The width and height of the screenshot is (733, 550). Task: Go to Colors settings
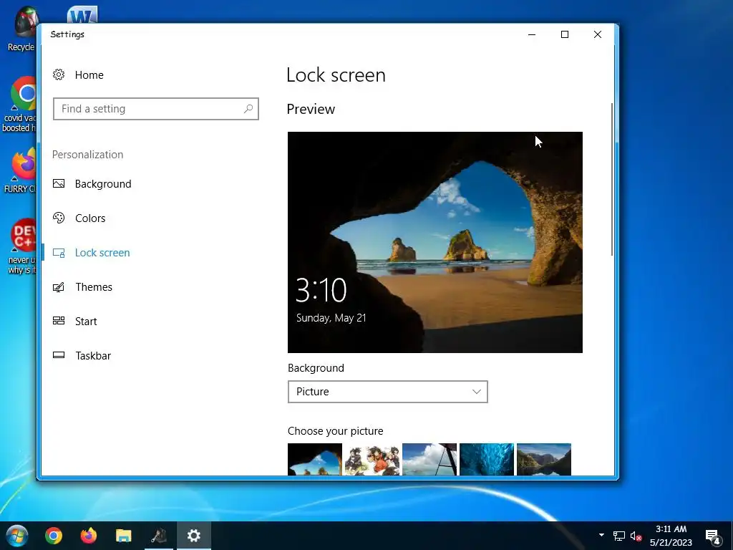90,218
